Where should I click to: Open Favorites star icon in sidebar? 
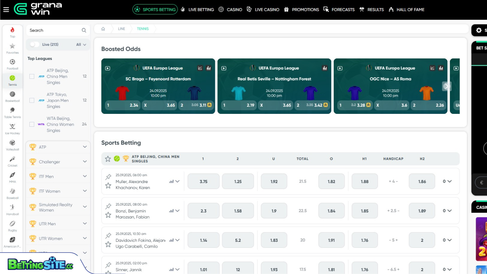pos(12,47)
